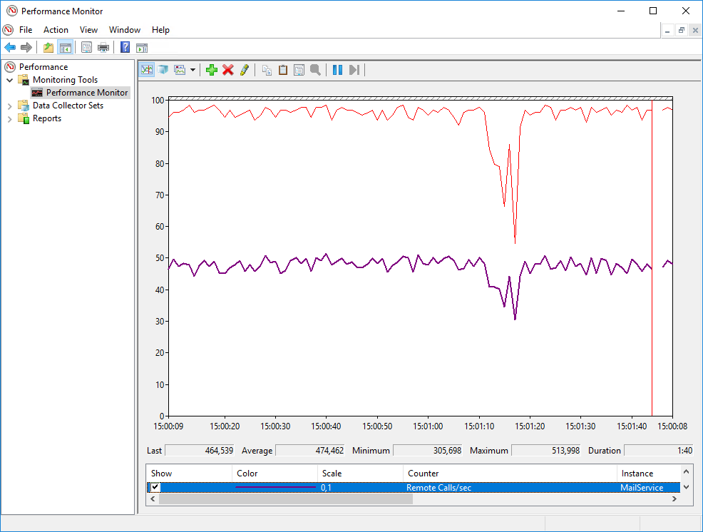703x532 pixels.
Task: Toggle Show/Hide Console Tree button
Action: [65, 48]
